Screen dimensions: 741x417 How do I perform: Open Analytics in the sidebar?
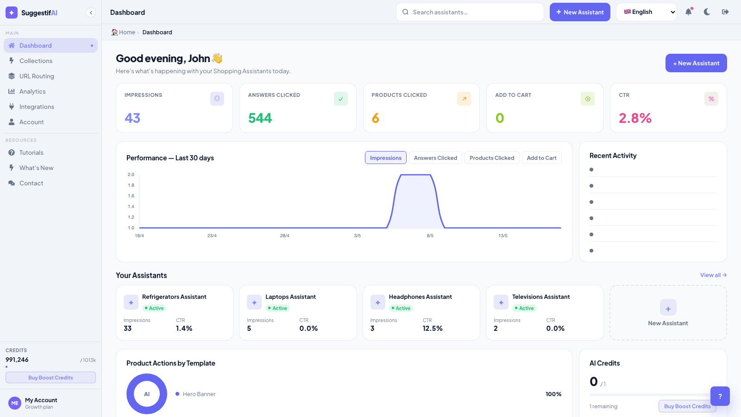click(x=51, y=91)
